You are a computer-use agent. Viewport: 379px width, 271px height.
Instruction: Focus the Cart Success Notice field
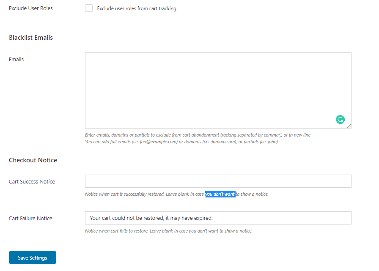[218, 181]
